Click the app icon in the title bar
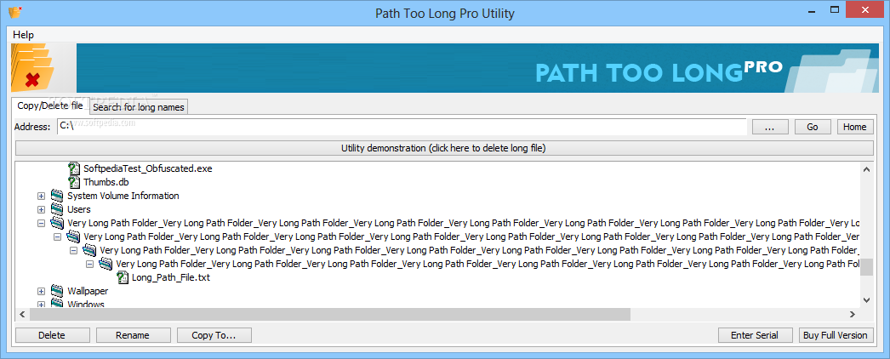This screenshot has width=890, height=359. (14, 13)
